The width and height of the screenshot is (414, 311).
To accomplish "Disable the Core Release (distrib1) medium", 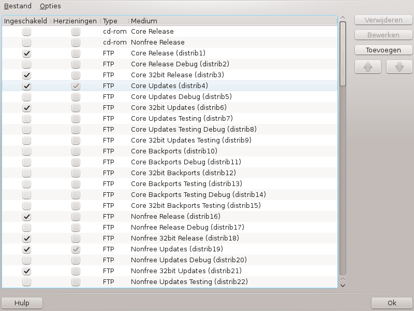I will (26, 53).
